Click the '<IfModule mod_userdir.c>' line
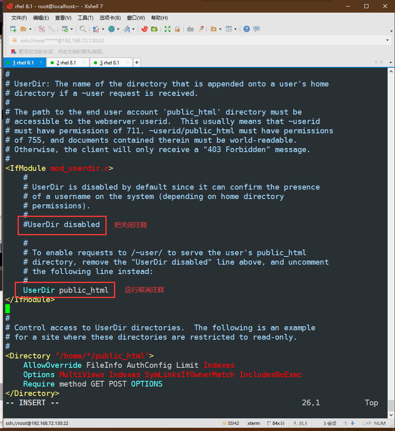 point(59,168)
